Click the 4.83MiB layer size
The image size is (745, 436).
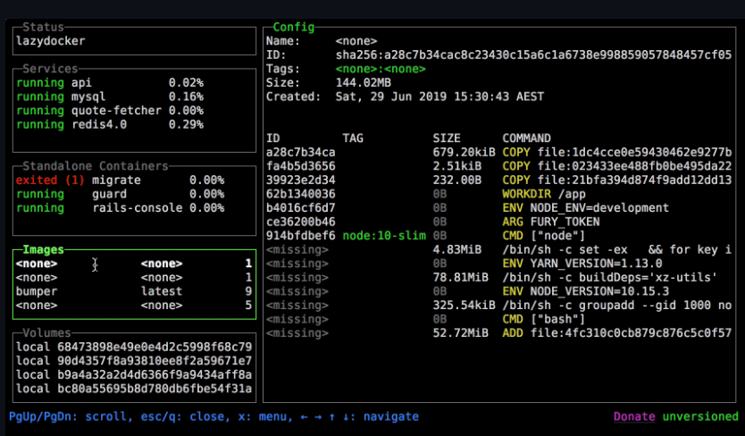[457, 249]
